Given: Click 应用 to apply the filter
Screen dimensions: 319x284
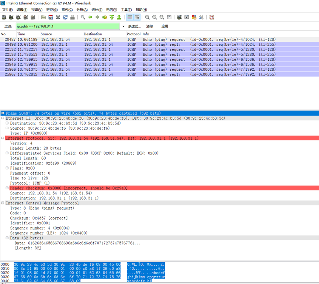Looking at the screenshot, I should (165, 26).
